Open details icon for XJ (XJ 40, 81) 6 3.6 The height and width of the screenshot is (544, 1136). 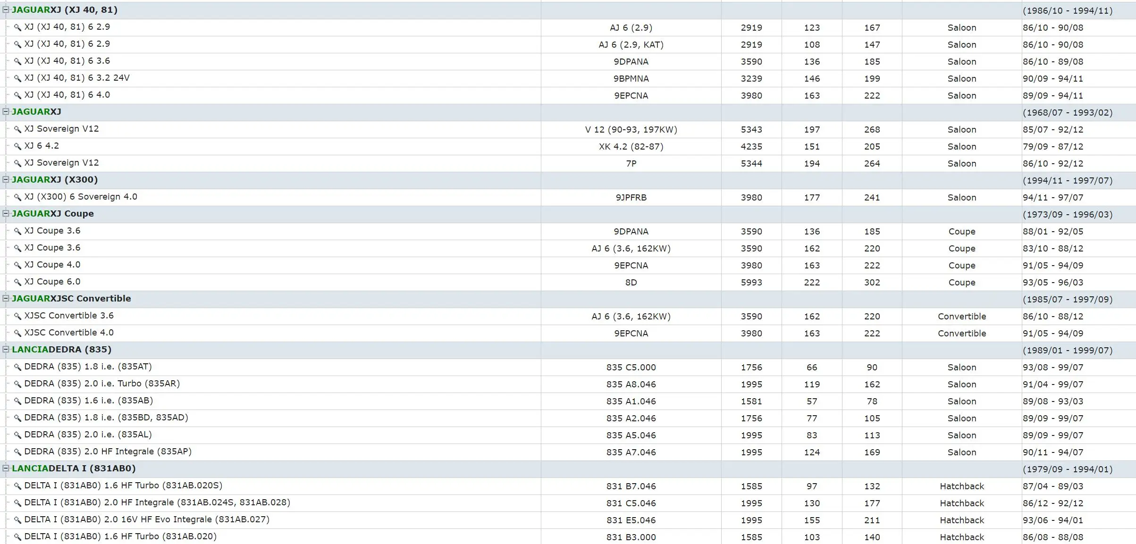pyautogui.click(x=17, y=61)
